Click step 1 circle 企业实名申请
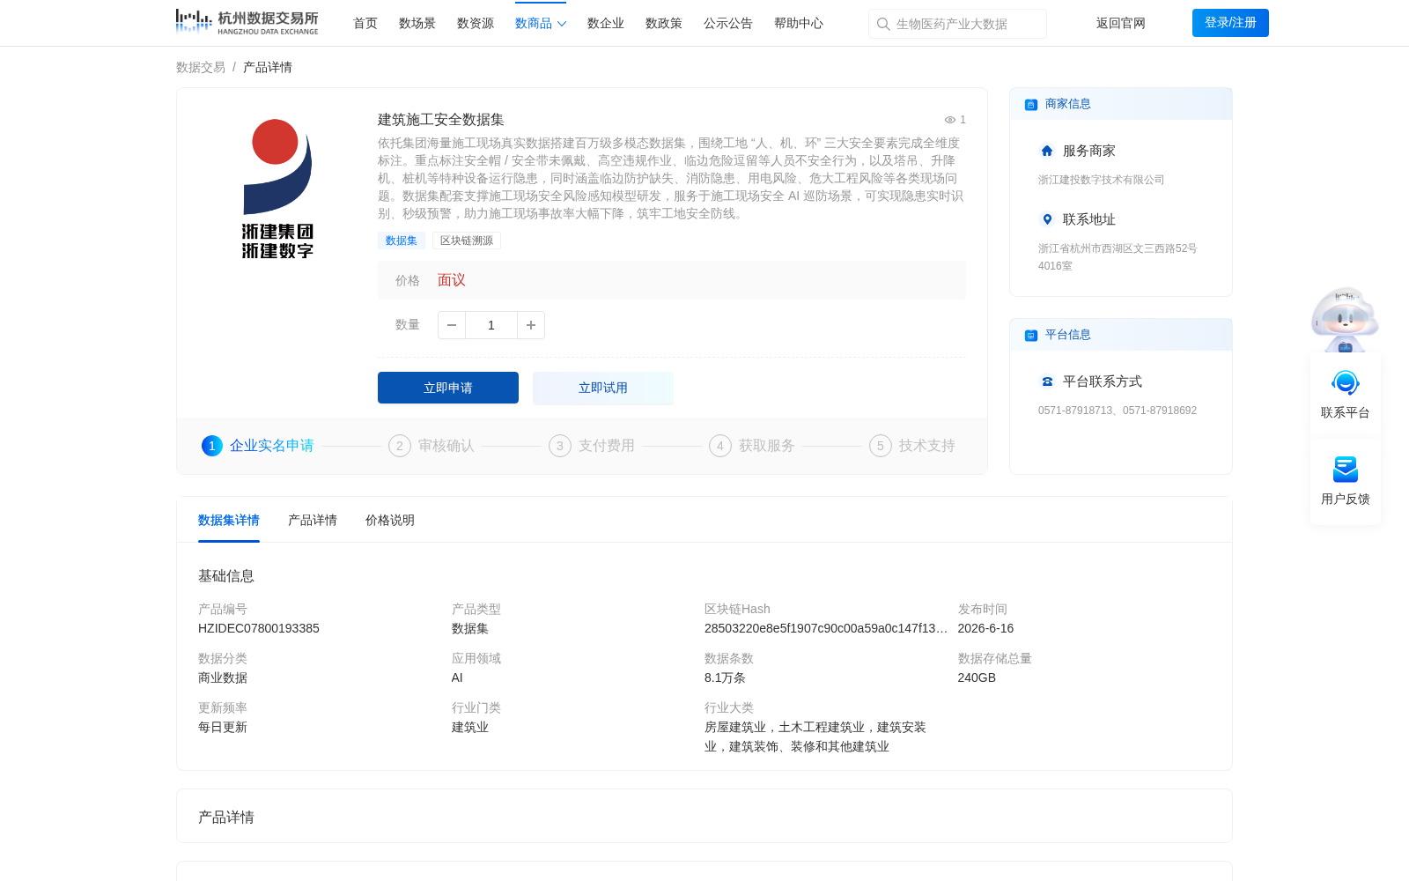This screenshot has height=881, width=1409. point(212,446)
